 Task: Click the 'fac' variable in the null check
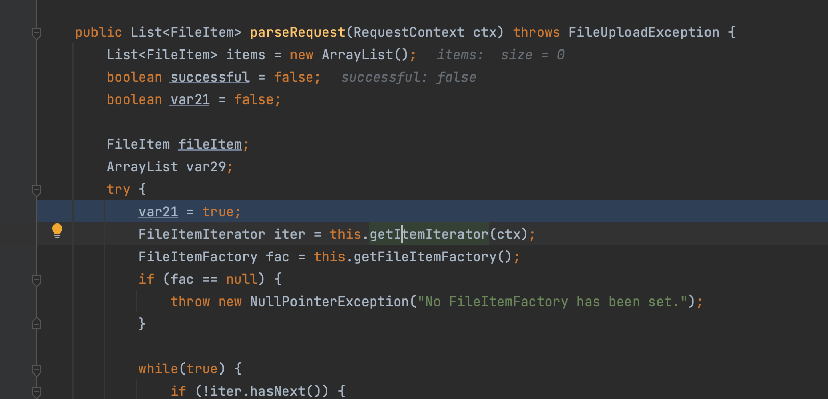coord(182,279)
